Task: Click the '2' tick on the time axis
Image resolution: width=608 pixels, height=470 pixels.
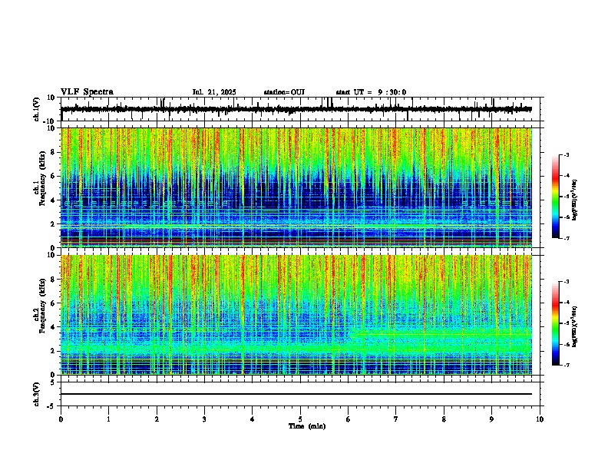Action: click(x=157, y=419)
